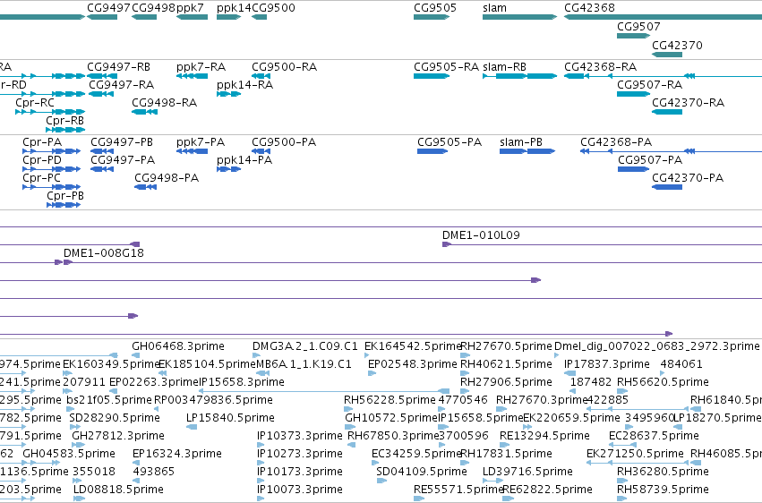Click protein CG9497-PB
The height and width of the screenshot is (503, 762).
tap(122, 142)
